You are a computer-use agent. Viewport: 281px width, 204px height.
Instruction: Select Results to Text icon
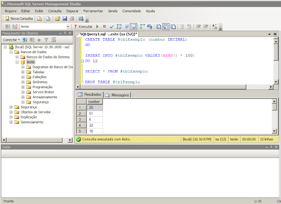(x=159, y=27)
